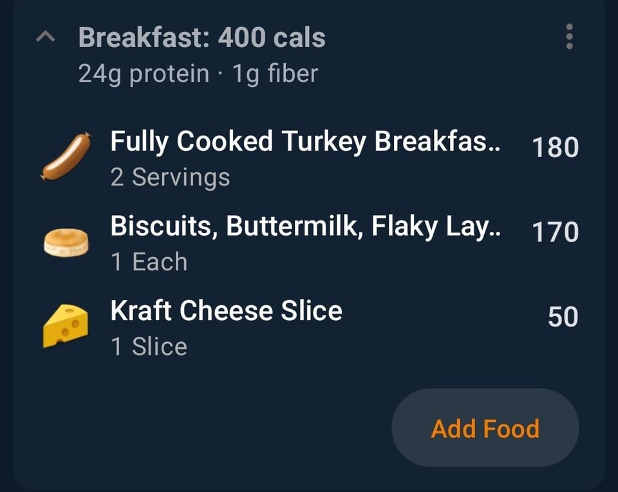
Task: Tap the 50 calorie value
Action: point(563,317)
